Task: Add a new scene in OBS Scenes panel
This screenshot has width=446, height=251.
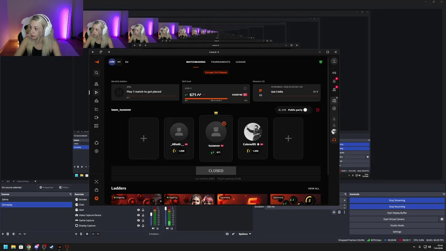Action: [x=3, y=234]
